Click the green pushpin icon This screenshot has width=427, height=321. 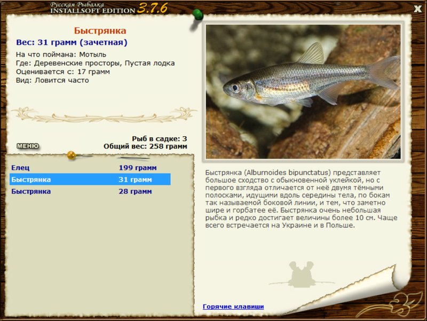click(197, 16)
